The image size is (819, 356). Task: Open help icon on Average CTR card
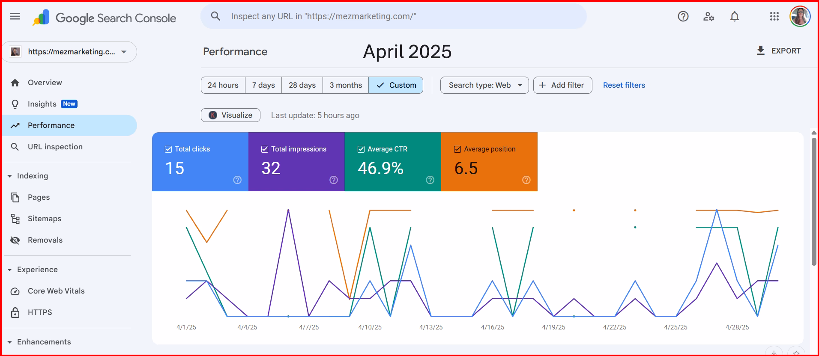(x=430, y=180)
